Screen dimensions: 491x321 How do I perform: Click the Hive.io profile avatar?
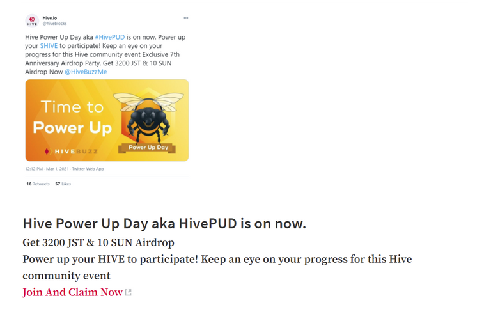[32, 20]
